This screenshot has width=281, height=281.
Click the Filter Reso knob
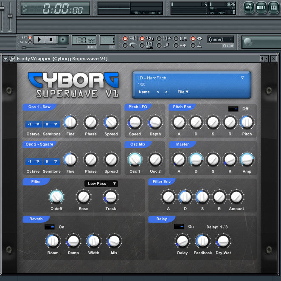click(x=84, y=197)
